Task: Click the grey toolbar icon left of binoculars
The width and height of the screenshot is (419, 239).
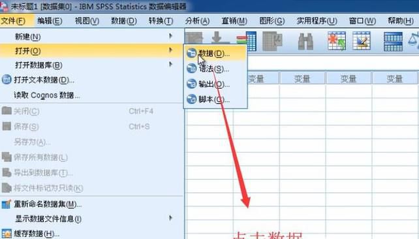Action: [272, 41]
